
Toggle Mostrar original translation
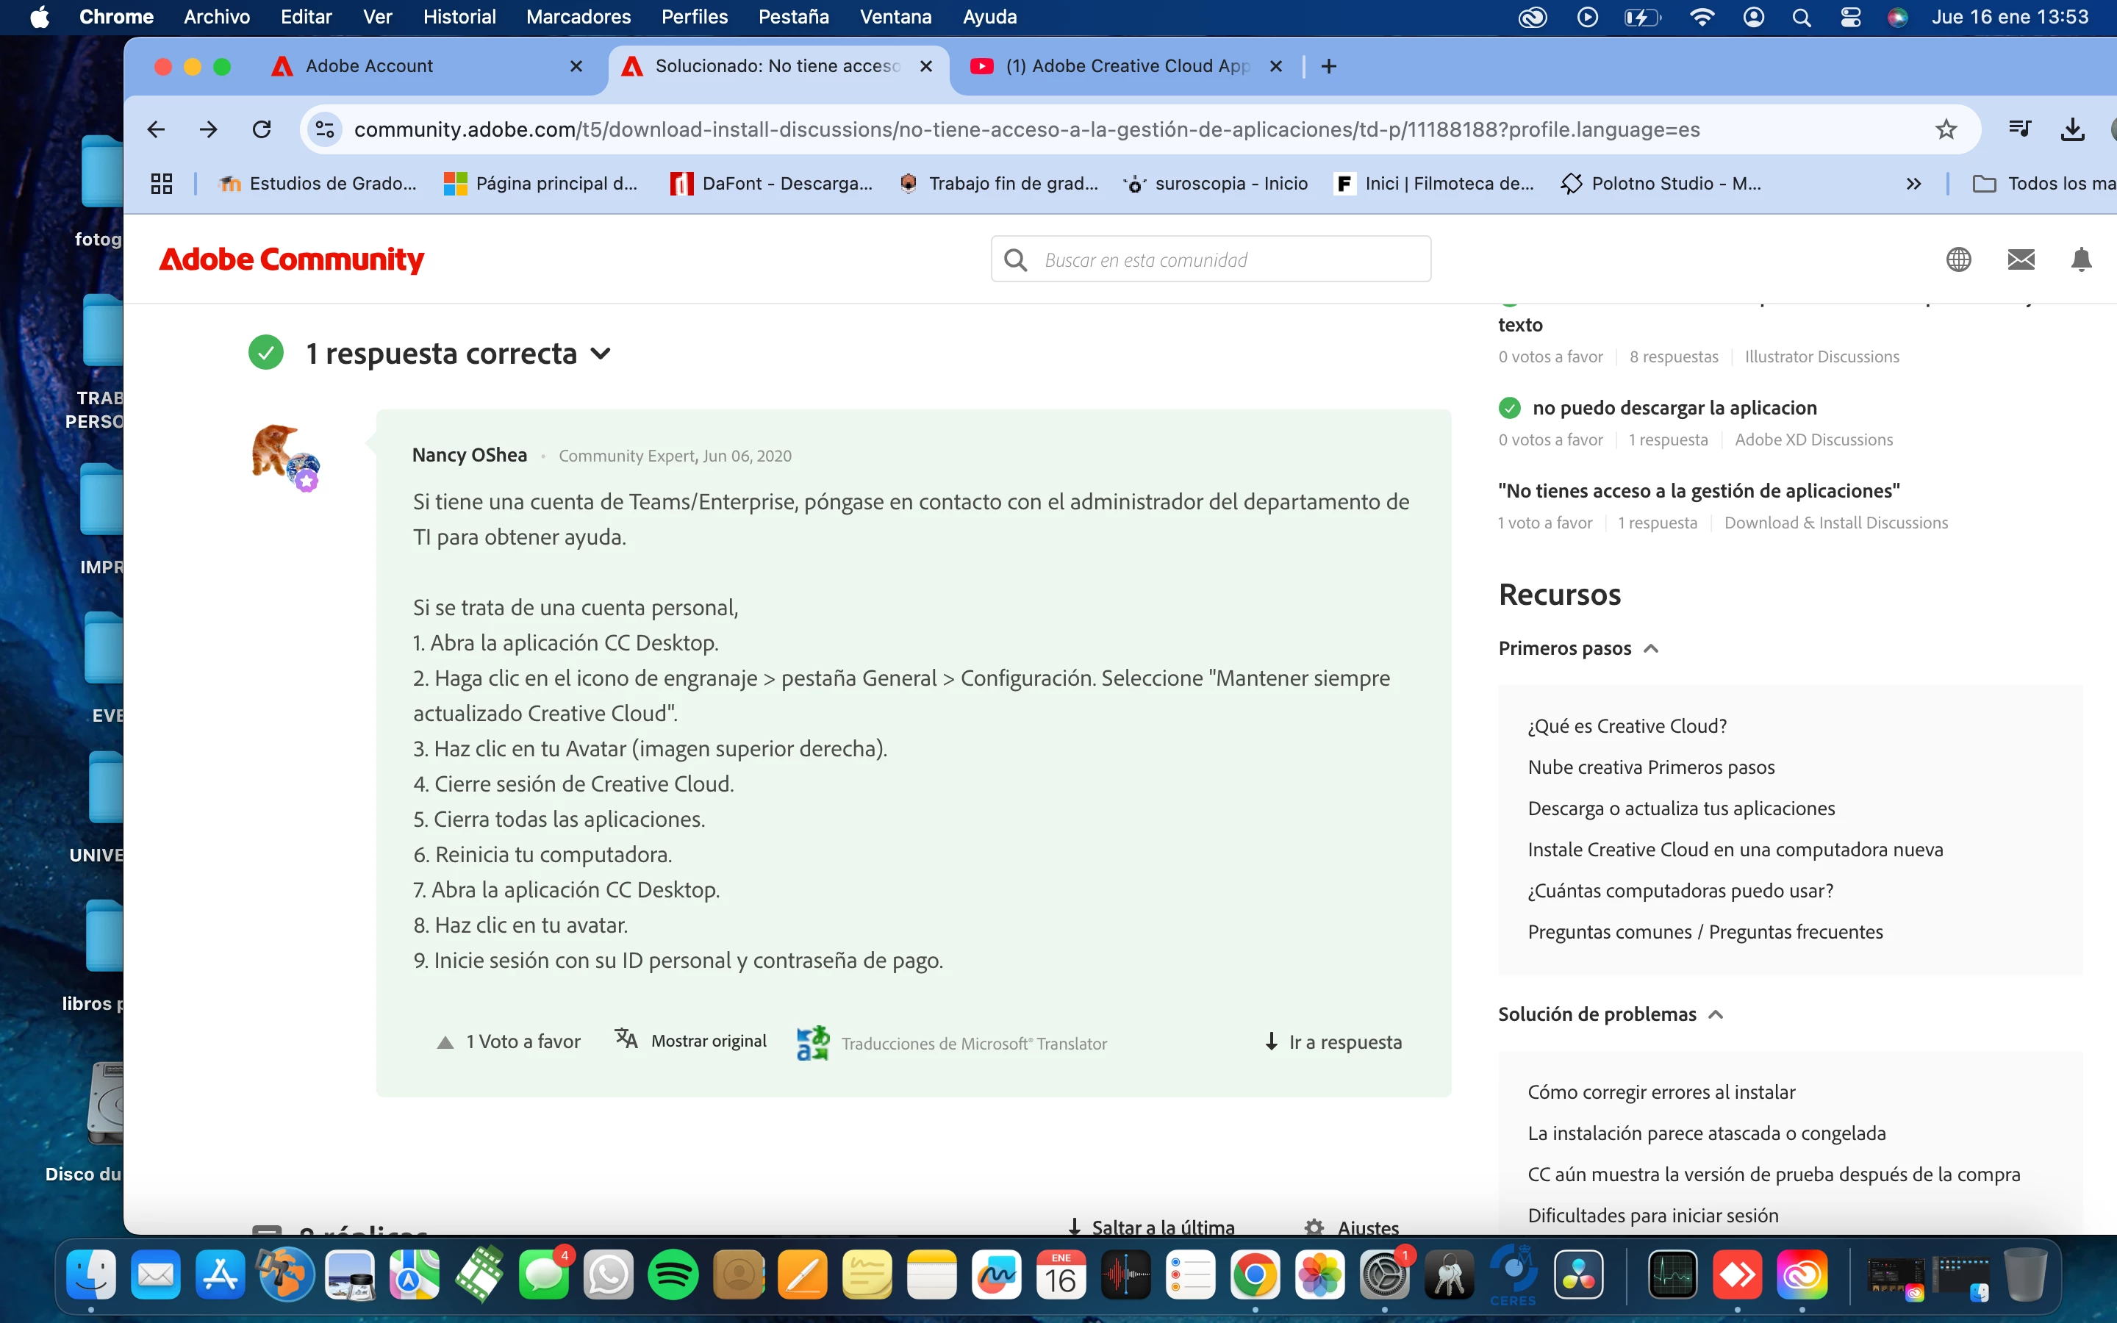(708, 1041)
